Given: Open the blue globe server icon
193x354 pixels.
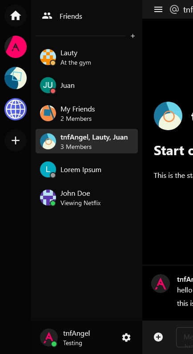Looking at the screenshot, I should (x=16, y=109).
